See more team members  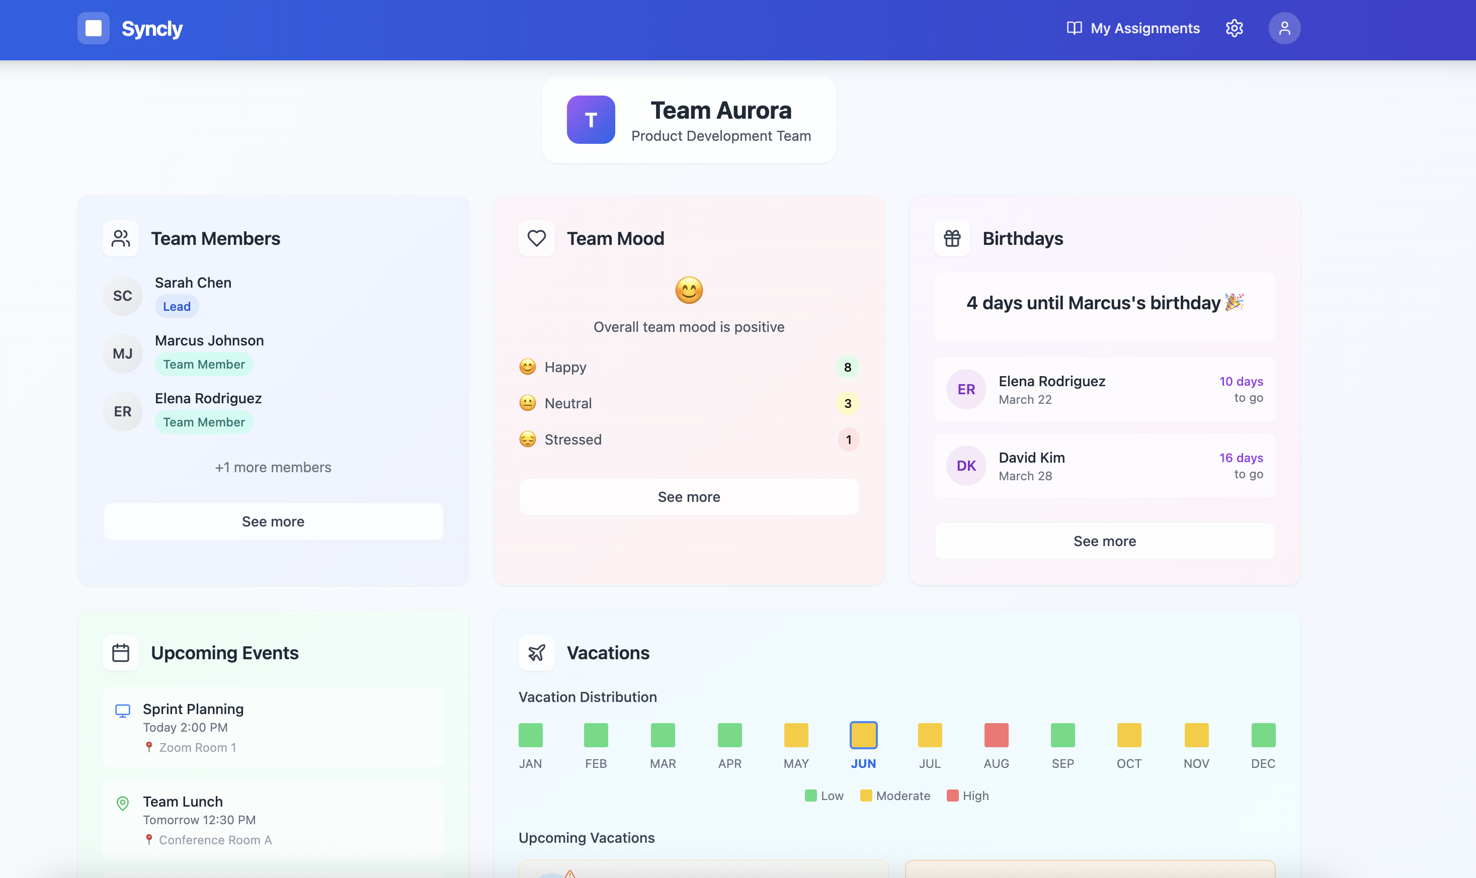(273, 521)
